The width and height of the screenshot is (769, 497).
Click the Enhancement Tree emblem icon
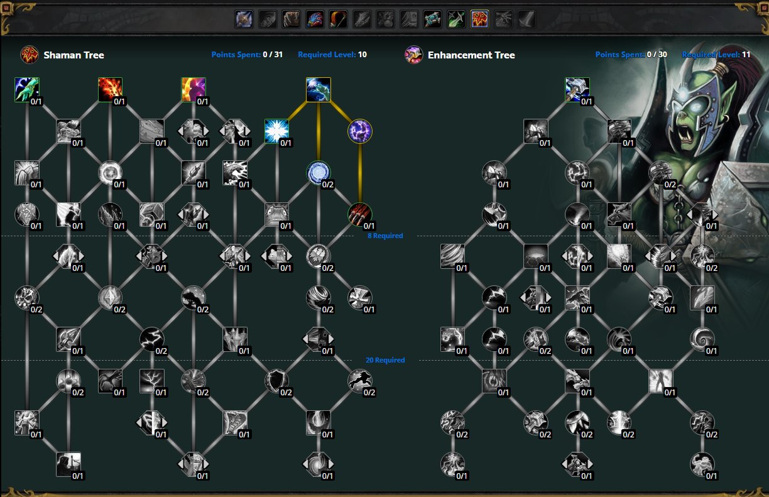pyautogui.click(x=413, y=55)
